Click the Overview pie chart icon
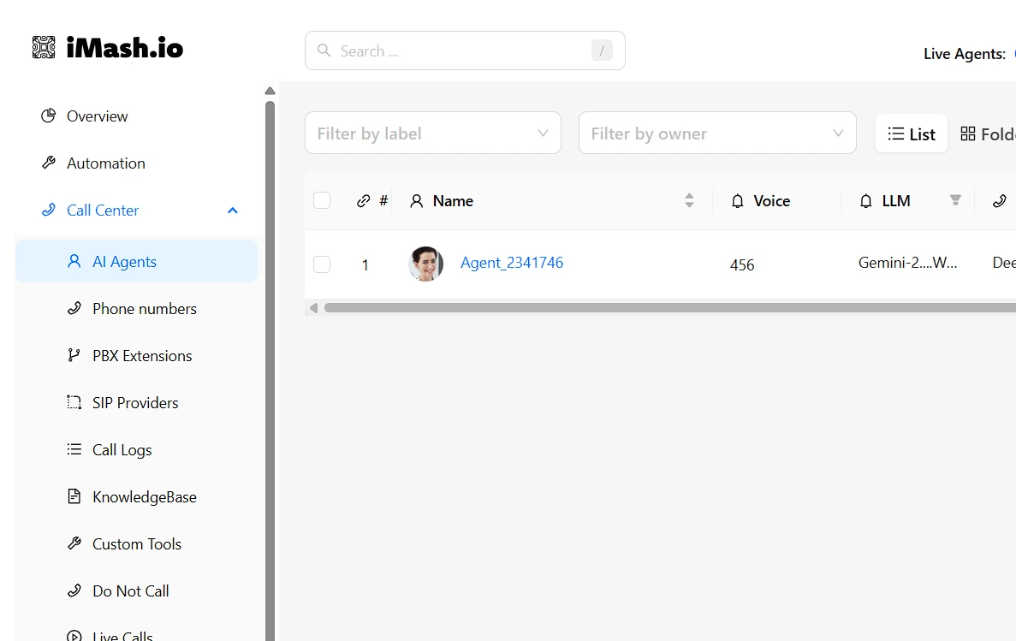This screenshot has width=1016, height=641. (x=49, y=116)
